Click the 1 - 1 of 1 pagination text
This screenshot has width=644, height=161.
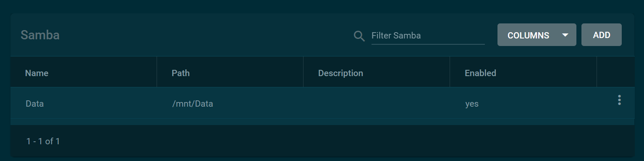point(43,141)
